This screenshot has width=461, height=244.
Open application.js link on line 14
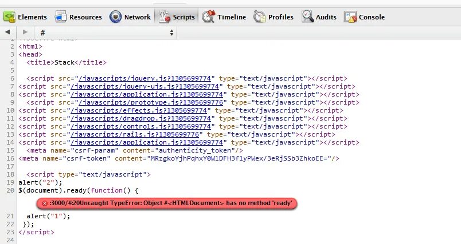coord(147,142)
